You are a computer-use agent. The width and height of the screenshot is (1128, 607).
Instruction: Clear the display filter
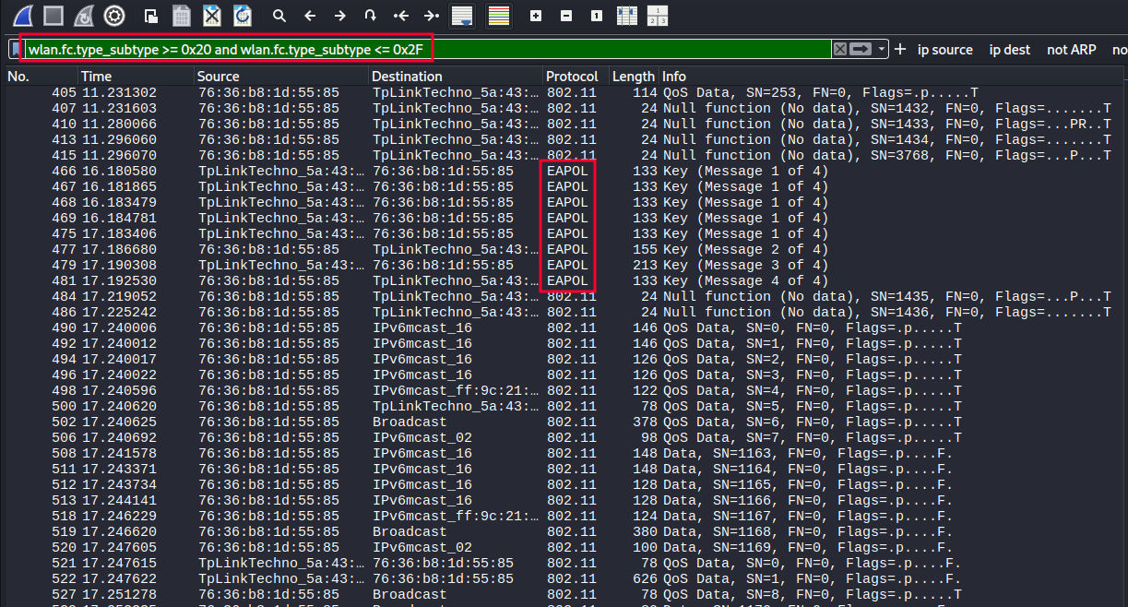tap(839, 50)
